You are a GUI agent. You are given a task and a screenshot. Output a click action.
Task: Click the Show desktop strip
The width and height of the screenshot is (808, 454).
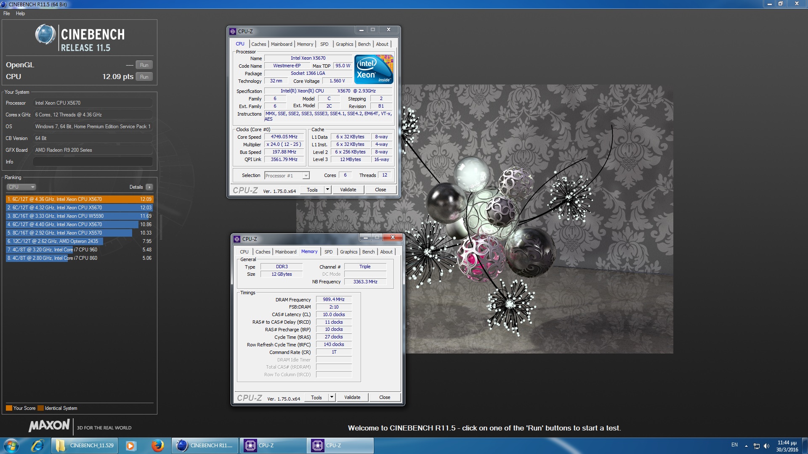(x=805, y=446)
